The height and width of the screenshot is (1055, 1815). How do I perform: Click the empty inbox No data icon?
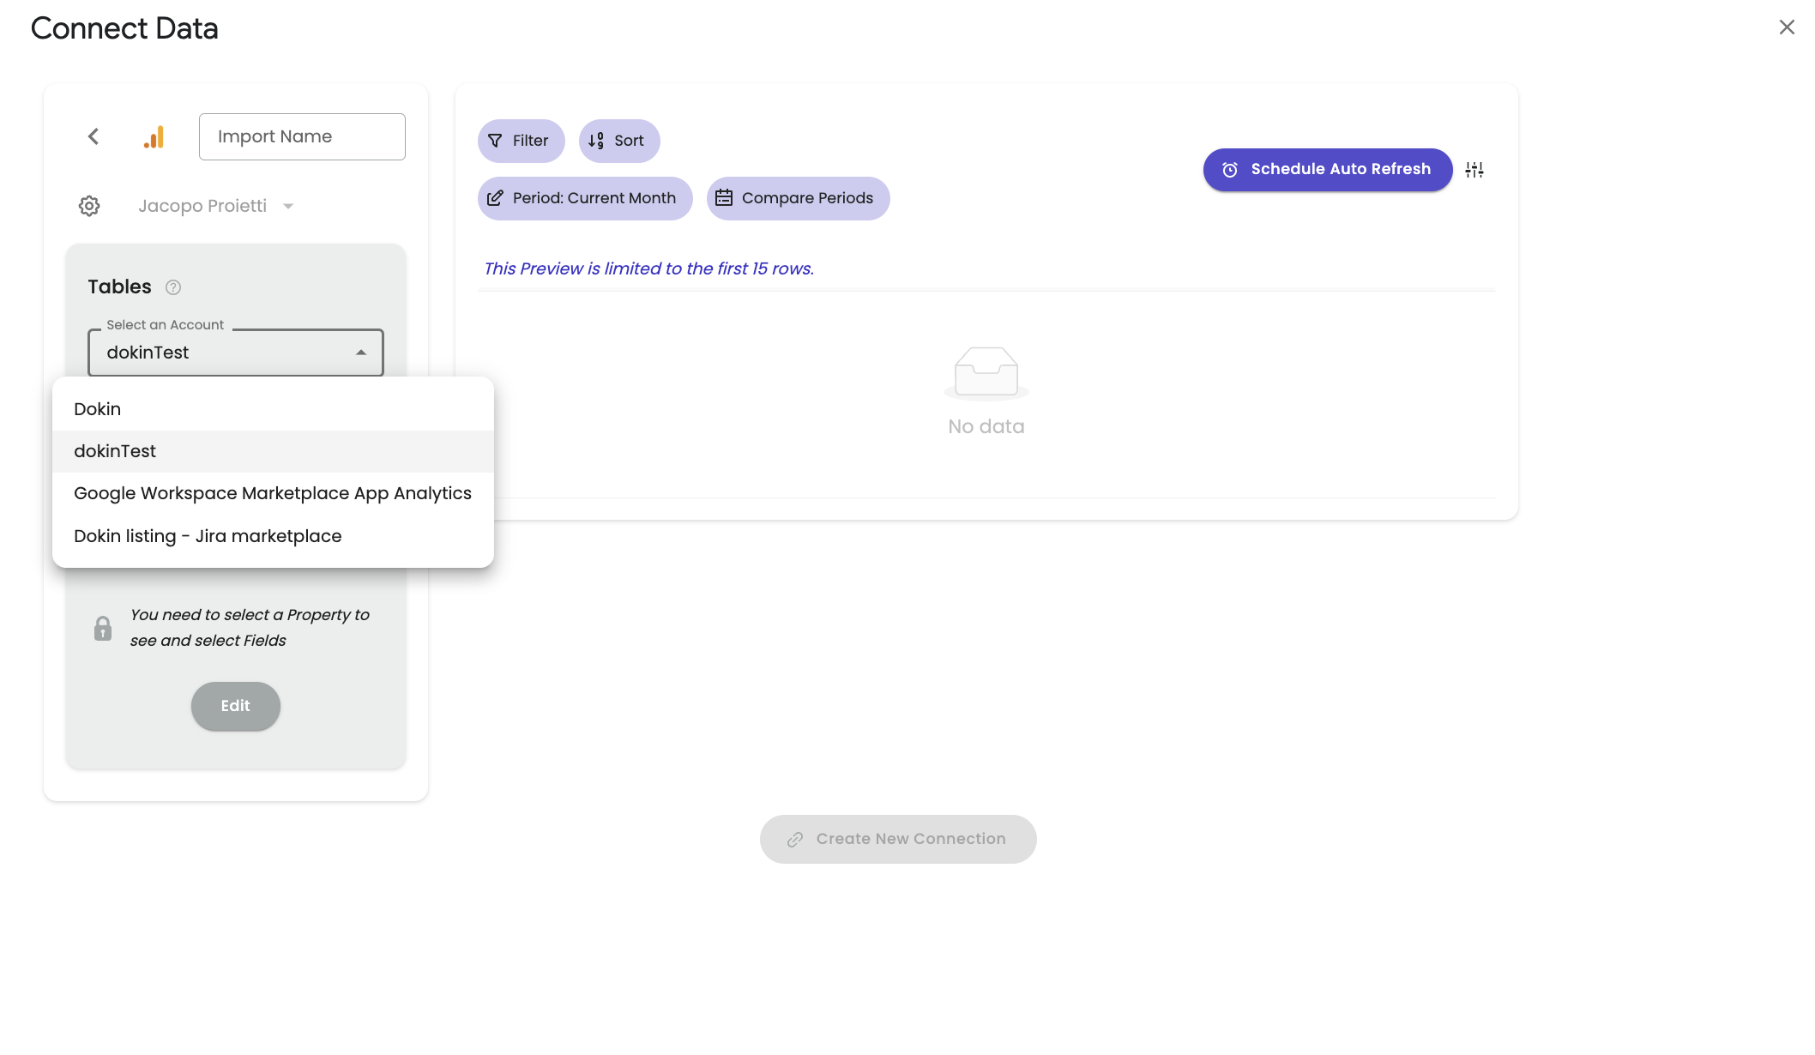coord(986,372)
